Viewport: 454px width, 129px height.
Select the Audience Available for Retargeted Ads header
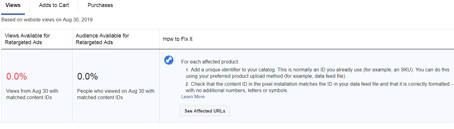coord(103,39)
